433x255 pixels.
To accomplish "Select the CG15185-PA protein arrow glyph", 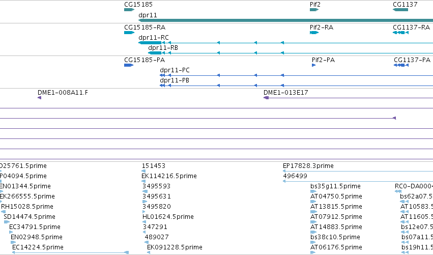I will click(x=129, y=65).
